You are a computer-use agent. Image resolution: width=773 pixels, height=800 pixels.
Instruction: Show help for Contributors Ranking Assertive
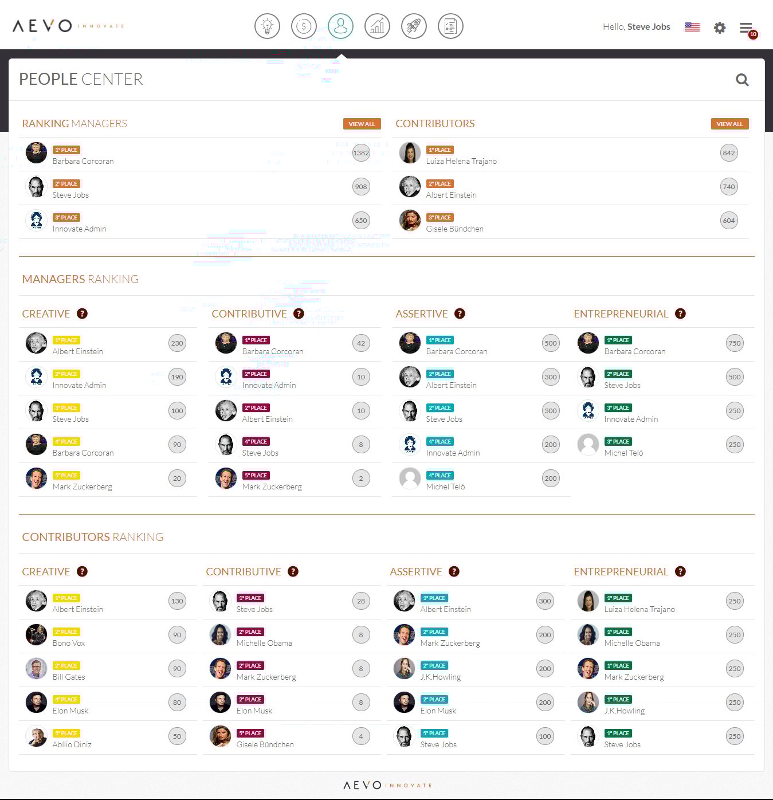(454, 571)
